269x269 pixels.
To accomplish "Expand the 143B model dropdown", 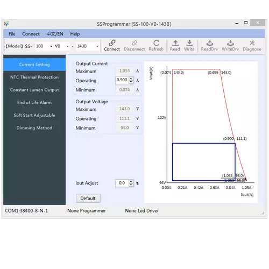I will coord(97,46).
